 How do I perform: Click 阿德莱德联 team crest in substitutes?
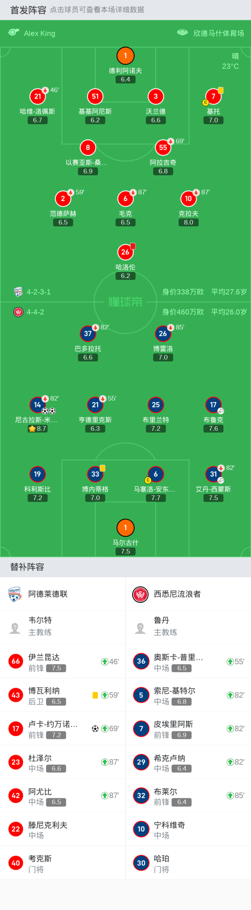coord(15,594)
